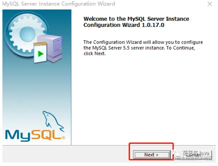Click the Next > button
The height and width of the screenshot is (166, 218).
click(x=152, y=155)
